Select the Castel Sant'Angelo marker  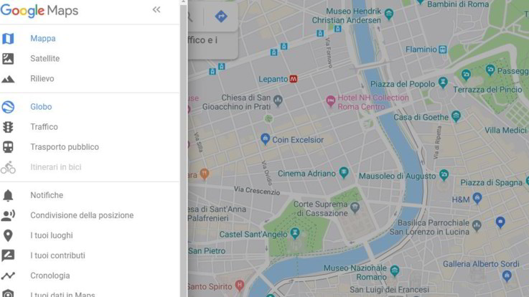295,233
